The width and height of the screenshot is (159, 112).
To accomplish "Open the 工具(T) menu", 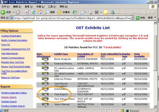I will click(52, 7).
